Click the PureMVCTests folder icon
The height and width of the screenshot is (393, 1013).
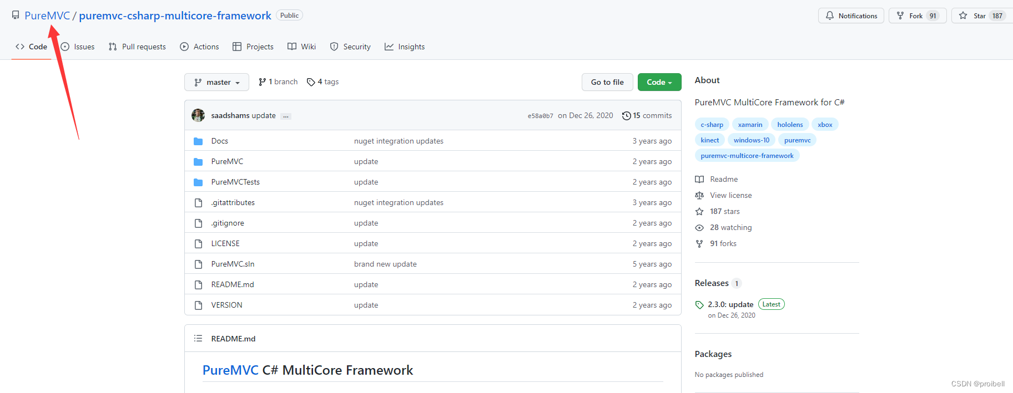click(198, 182)
